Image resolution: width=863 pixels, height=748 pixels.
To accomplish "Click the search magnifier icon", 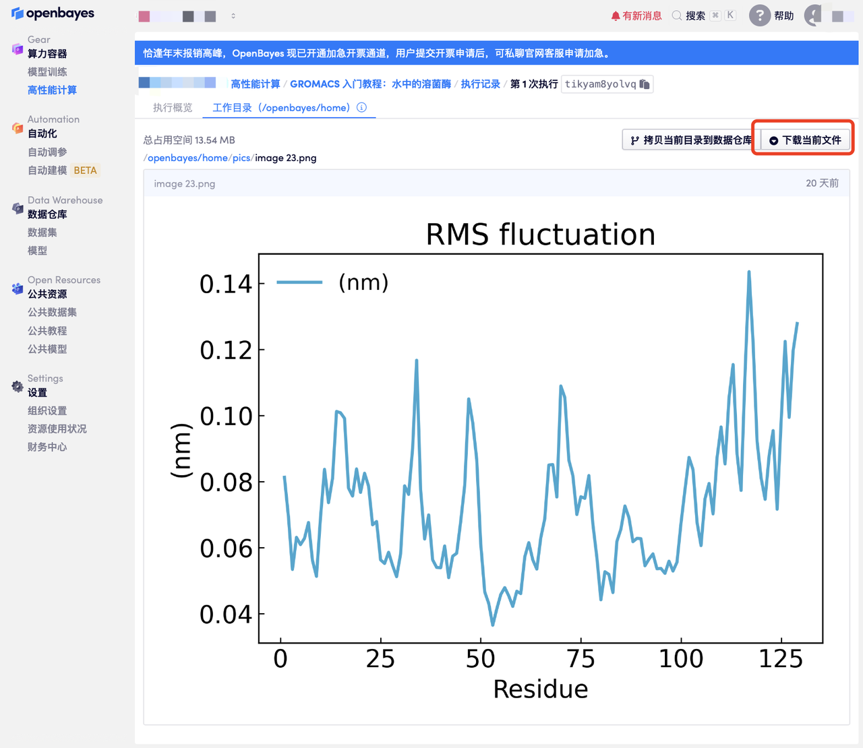I will pos(676,15).
